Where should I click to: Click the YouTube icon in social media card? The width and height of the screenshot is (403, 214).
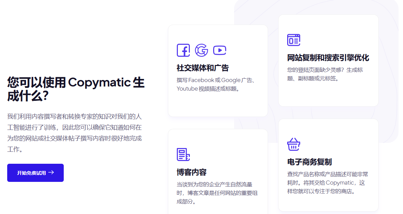point(220,50)
